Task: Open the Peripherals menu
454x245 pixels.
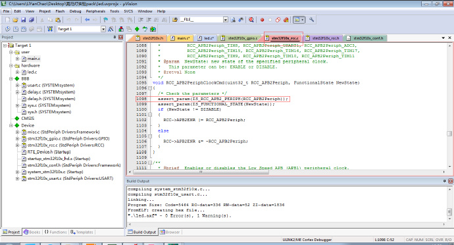Action: click(95, 11)
